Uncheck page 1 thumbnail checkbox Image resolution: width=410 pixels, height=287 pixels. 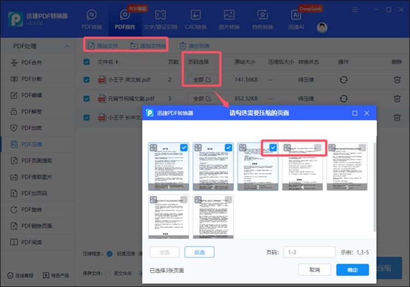coord(184,148)
